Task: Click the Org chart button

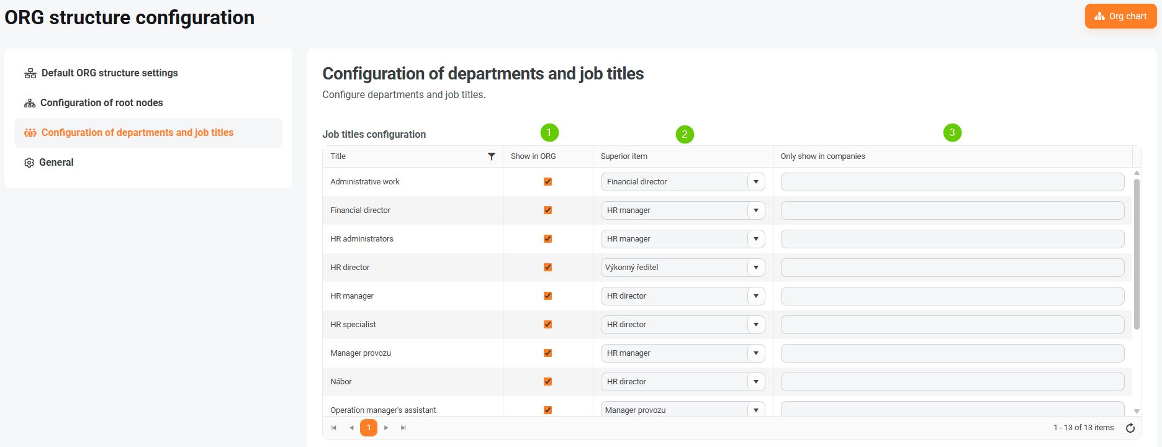Action: [1120, 17]
